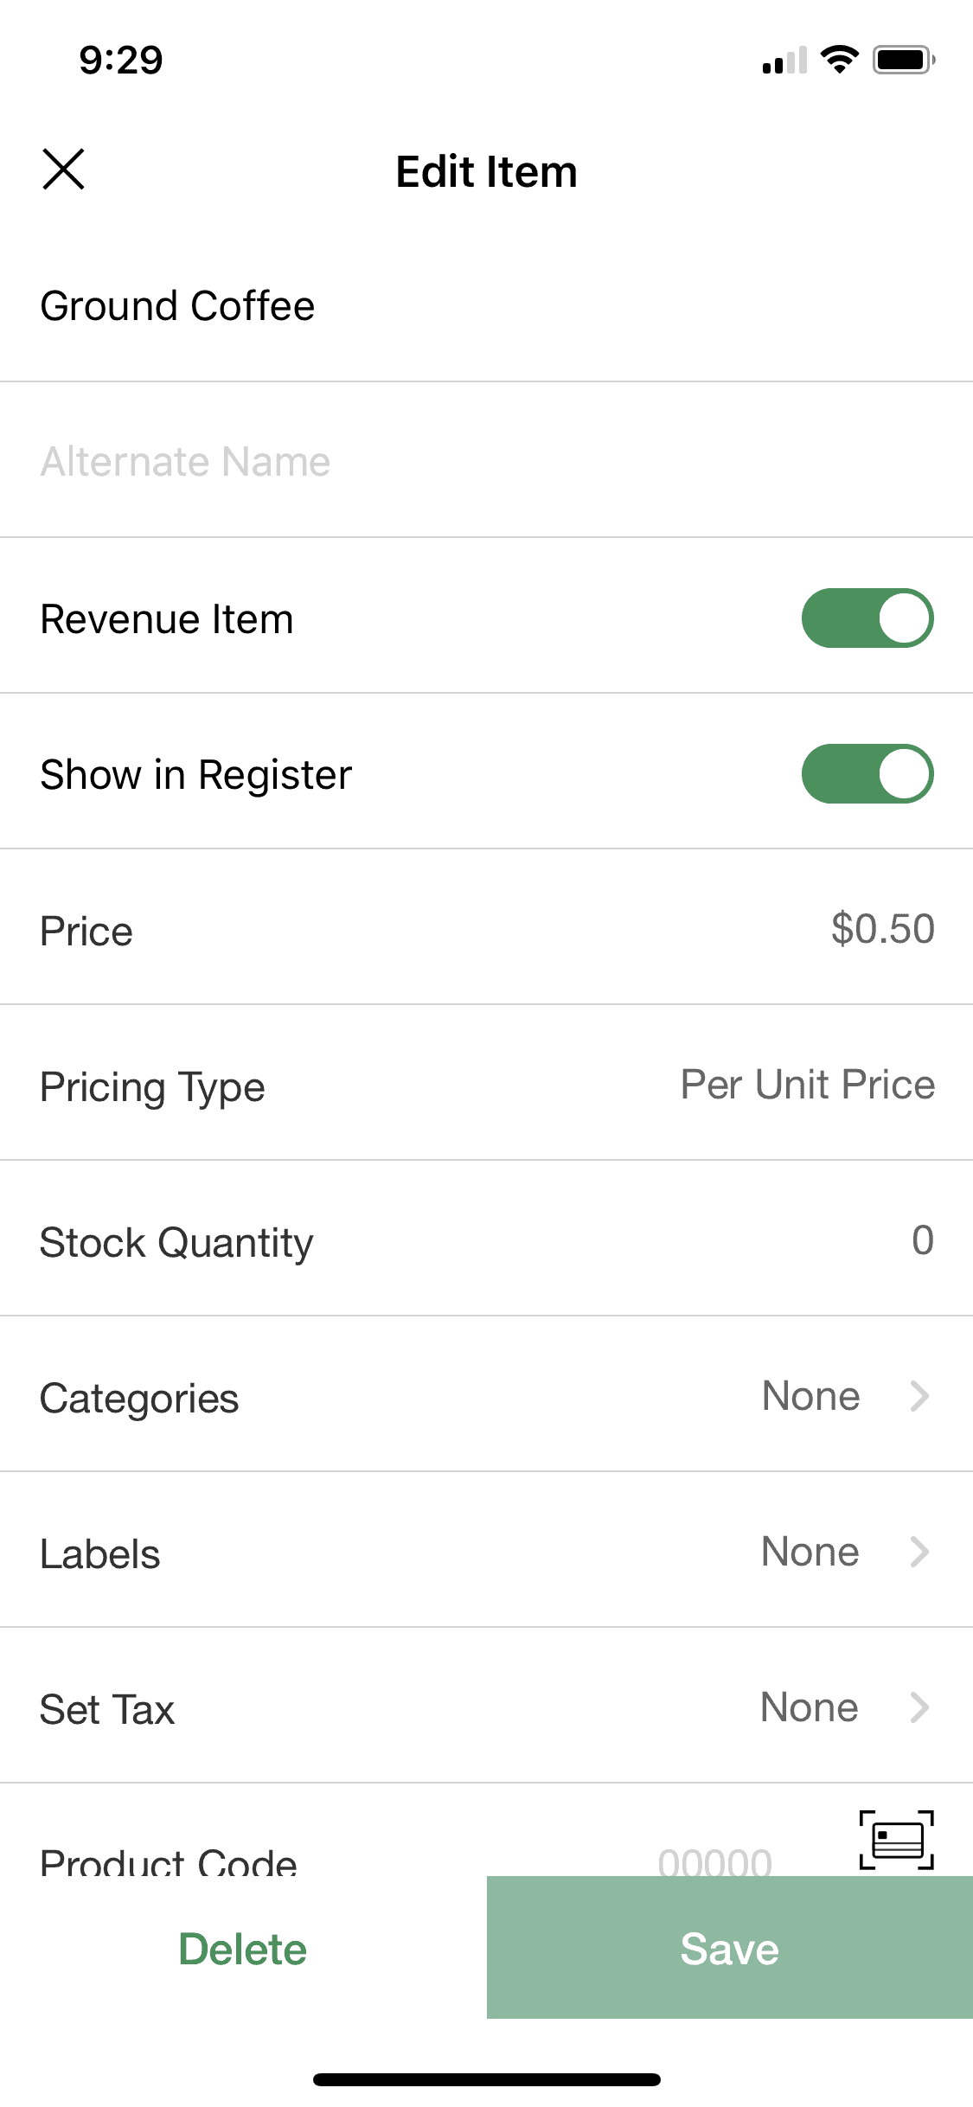Viewport: 973px width, 2107px height.
Task: Tap the barcode scanner icon
Action: coord(897,1840)
